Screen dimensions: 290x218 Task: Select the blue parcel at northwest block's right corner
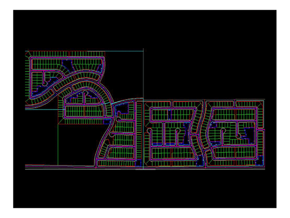(x=100, y=68)
